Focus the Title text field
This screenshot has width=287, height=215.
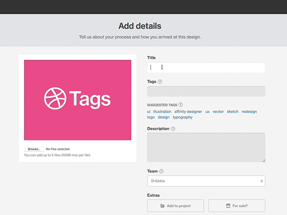206,67
